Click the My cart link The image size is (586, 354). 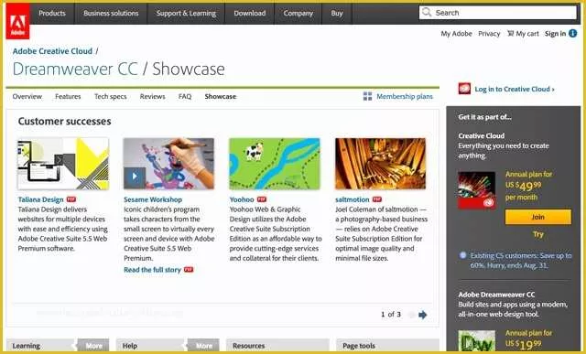(x=527, y=34)
